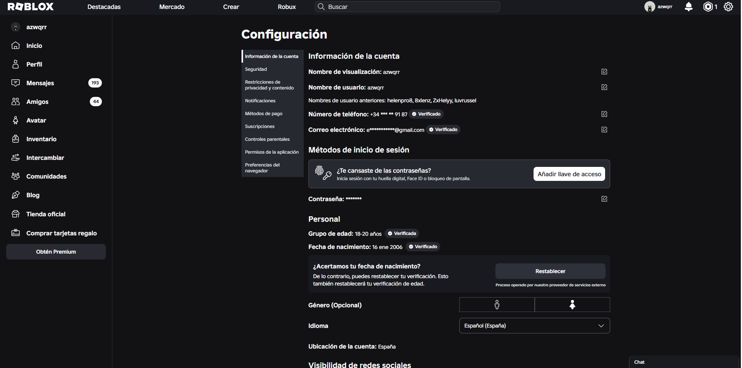Open the Robux balance icon
Viewport: 742px width, 368px height.
click(708, 7)
